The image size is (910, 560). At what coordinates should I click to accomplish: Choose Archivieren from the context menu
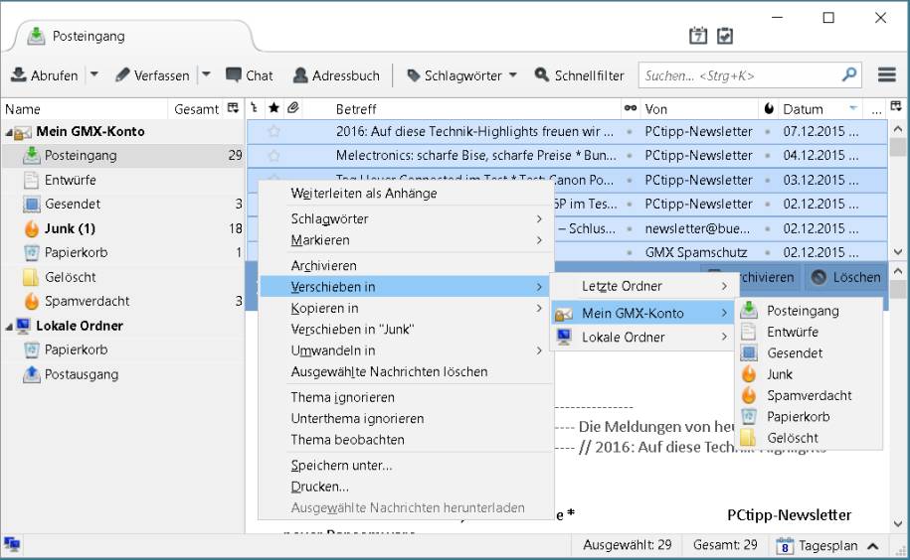tap(323, 266)
